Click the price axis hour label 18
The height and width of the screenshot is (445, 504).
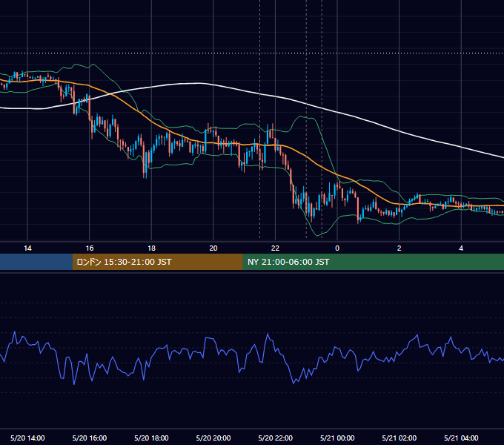(x=151, y=248)
